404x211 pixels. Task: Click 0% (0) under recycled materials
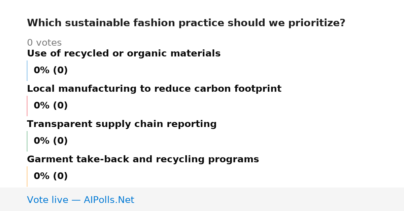coord(50,70)
